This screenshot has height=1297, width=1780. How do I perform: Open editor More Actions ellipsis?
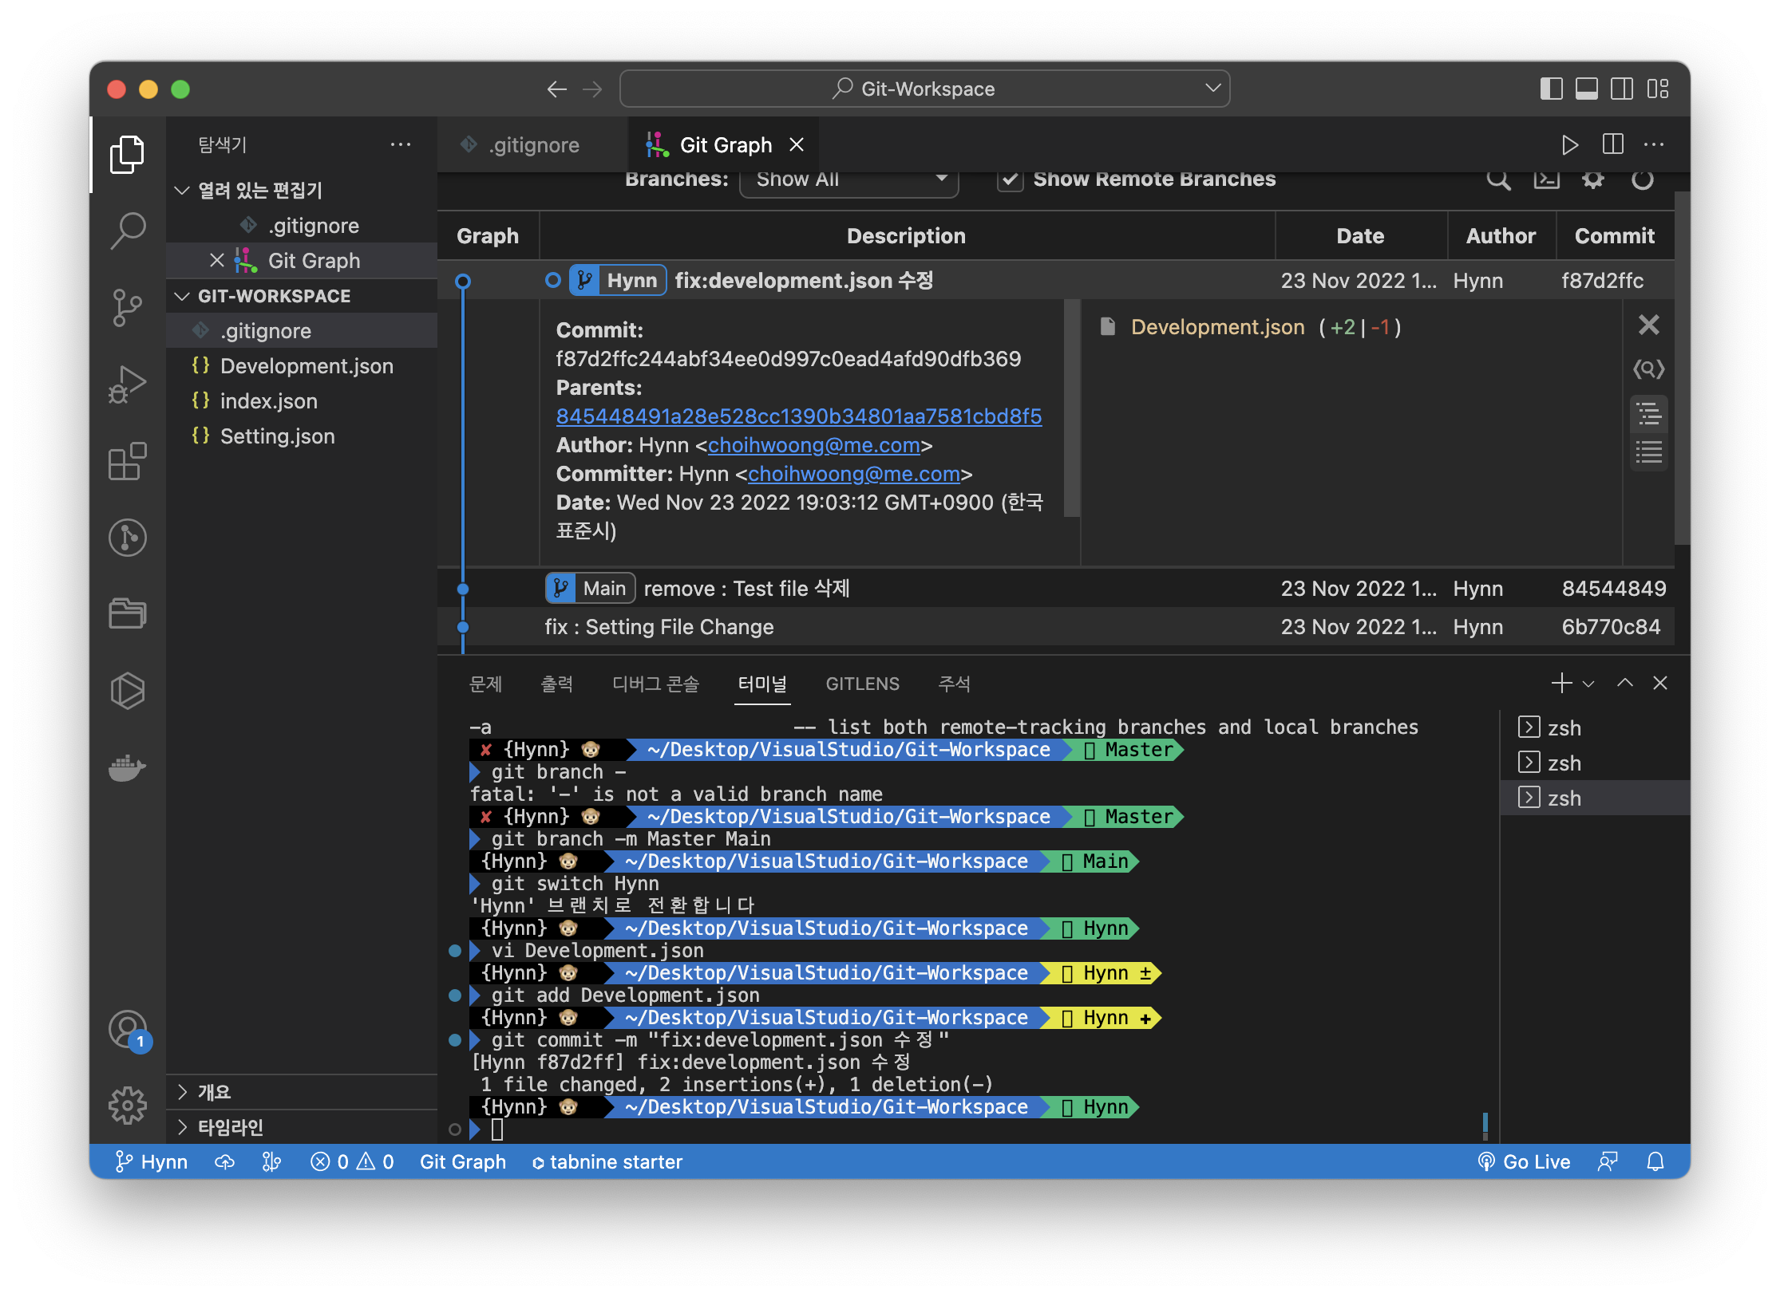click(x=1654, y=144)
